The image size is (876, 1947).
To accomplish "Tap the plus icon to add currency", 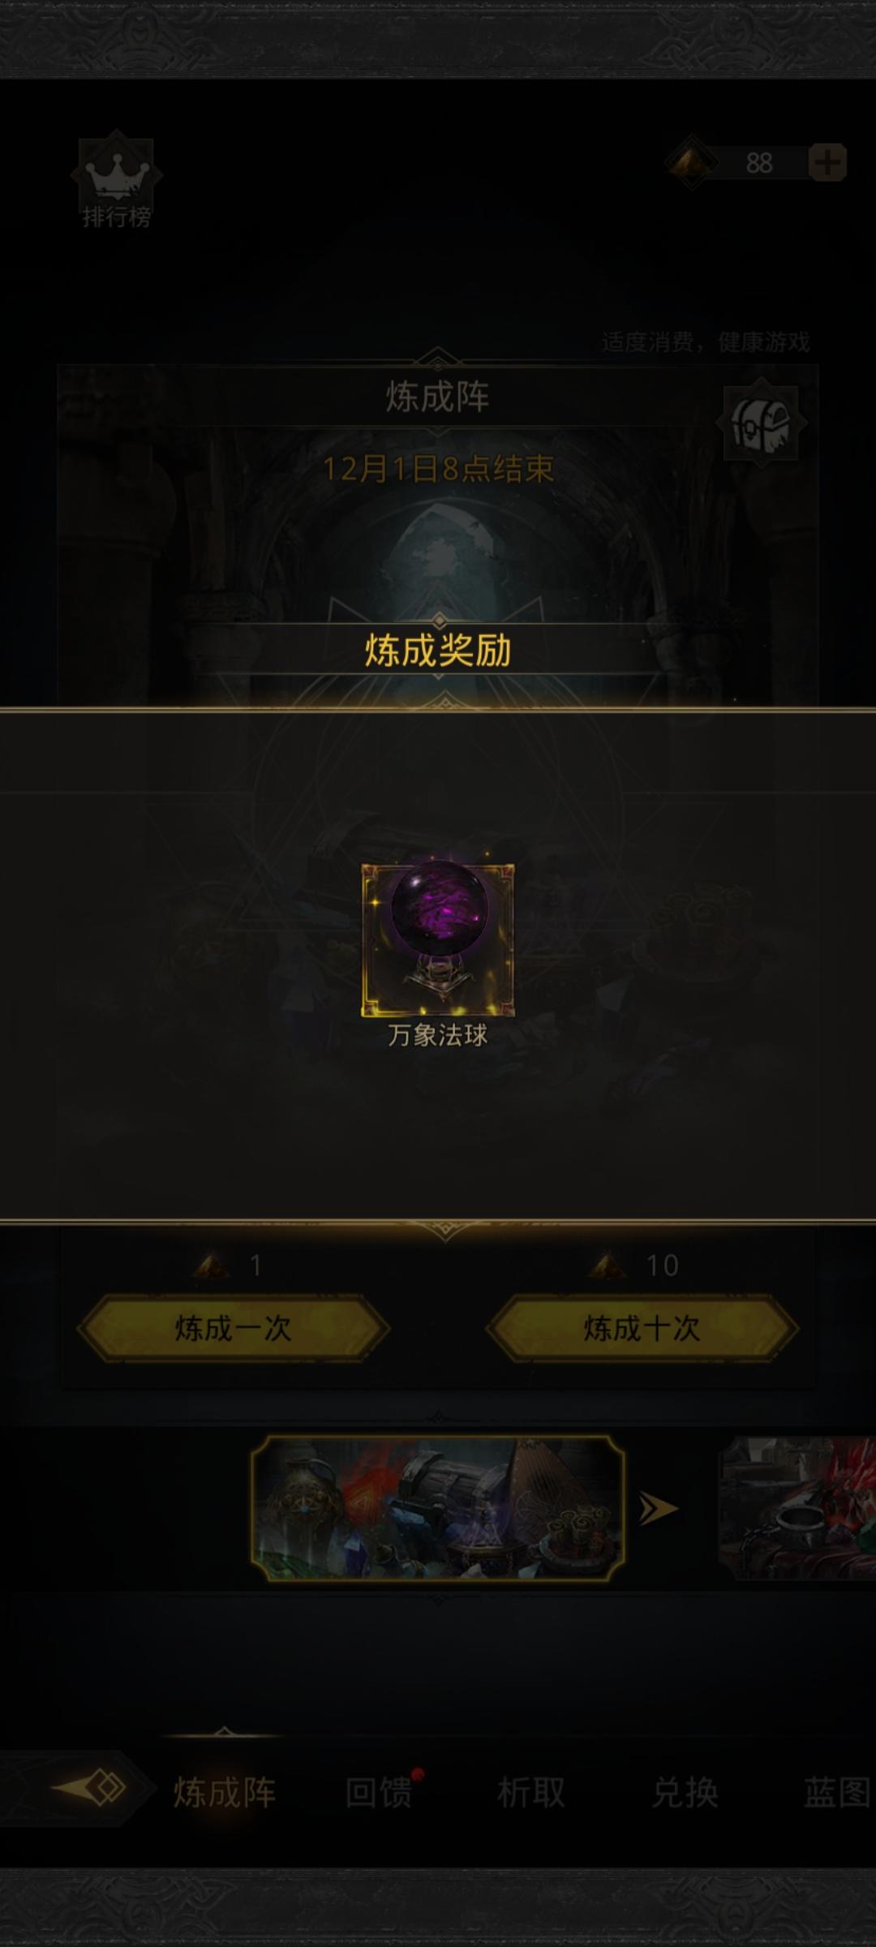I will (827, 163).
